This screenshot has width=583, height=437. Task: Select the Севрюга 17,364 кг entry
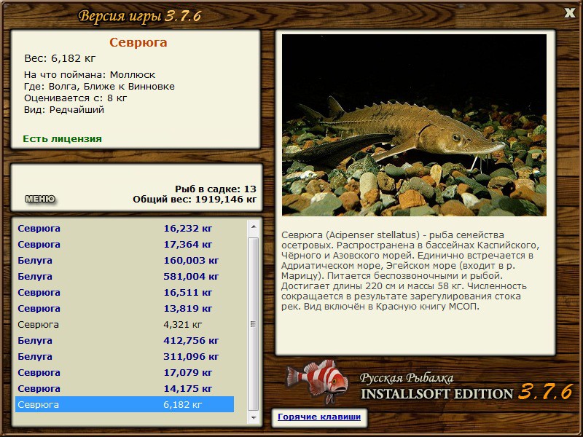[125, 245]
